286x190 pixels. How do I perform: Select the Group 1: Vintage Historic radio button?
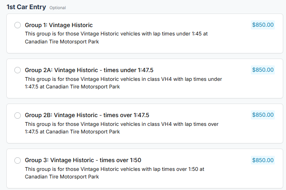(x=18, y=25)
